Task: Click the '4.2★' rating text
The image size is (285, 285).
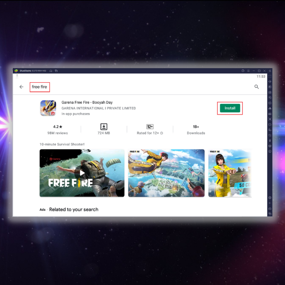Action: pyautogui.click(x=58, y=127)
